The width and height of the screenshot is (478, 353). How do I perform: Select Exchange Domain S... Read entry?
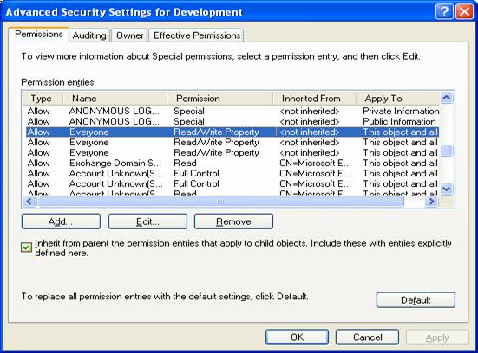click(x=232, y=163)
